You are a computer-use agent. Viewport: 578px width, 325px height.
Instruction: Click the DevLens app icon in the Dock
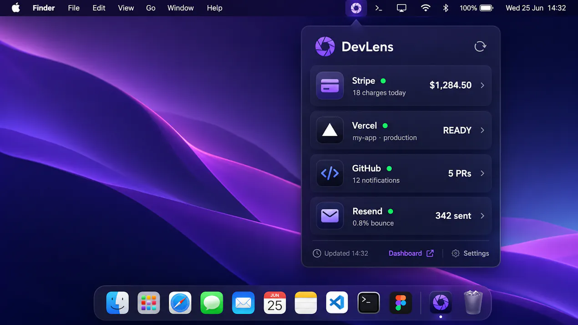pos(441,303)
